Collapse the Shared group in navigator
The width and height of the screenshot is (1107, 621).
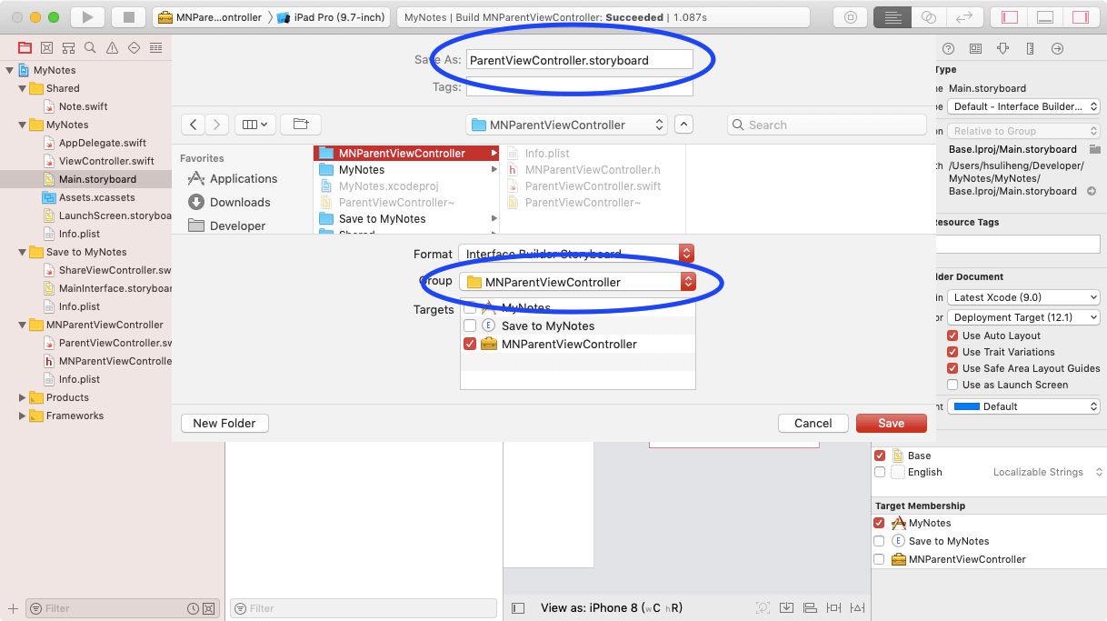23,88
